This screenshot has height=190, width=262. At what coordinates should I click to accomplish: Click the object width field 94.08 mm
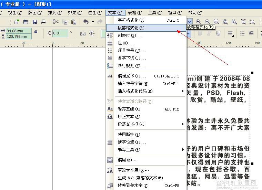coord(19,31)
